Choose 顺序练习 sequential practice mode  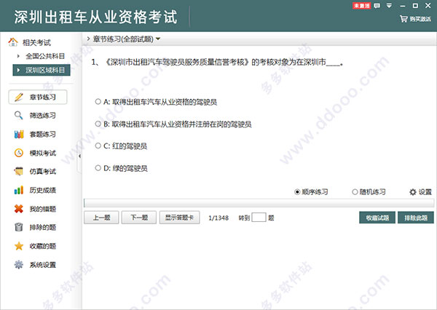click(x=311, y=192)
